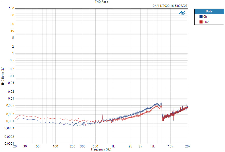Click the 1k frequency tick label
This screenshot has height=152, width=225.
(113, 146)
